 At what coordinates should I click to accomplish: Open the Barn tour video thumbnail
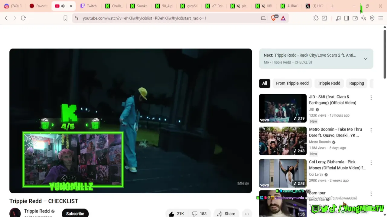click(x=283, y=203)
